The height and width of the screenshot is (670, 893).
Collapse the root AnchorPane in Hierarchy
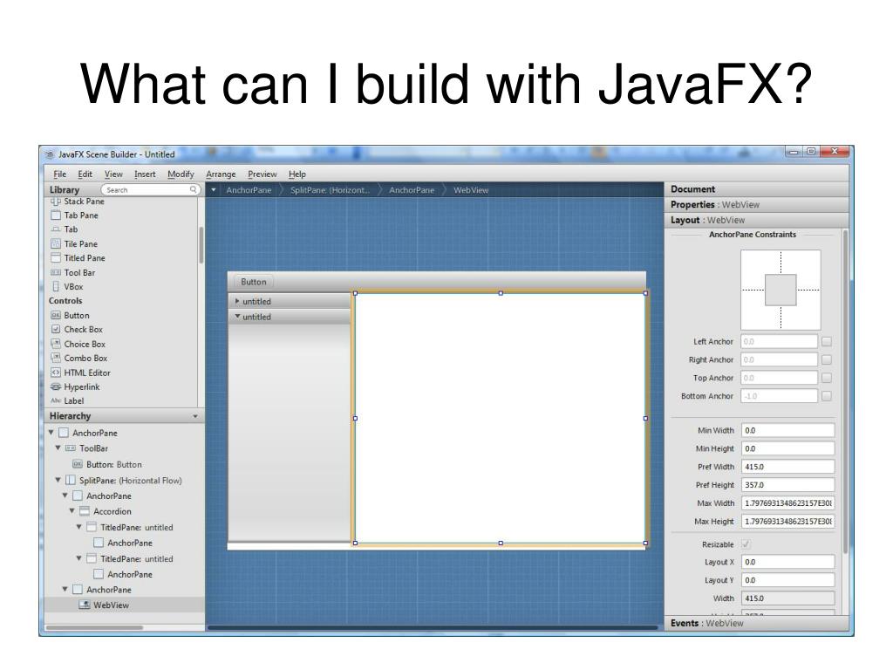click(x=51, y=433)
